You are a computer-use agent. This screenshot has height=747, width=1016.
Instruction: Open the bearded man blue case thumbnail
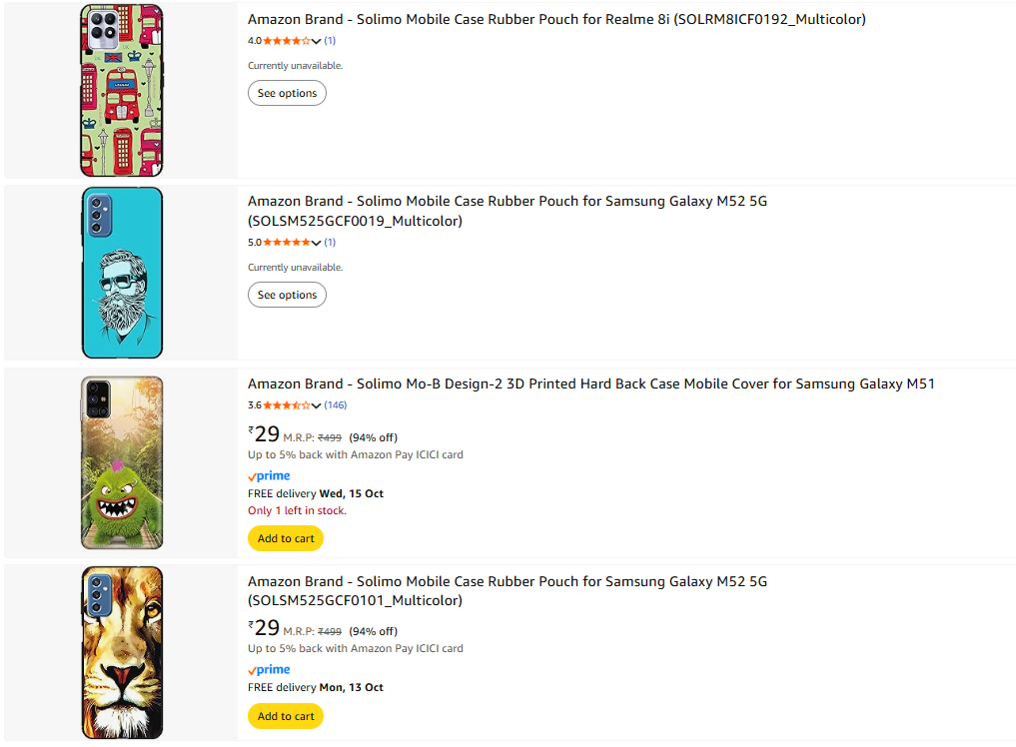(x=121, y=273)
